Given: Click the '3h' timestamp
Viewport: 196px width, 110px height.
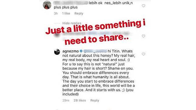Looking at the screenshot, I should (56, 13).
